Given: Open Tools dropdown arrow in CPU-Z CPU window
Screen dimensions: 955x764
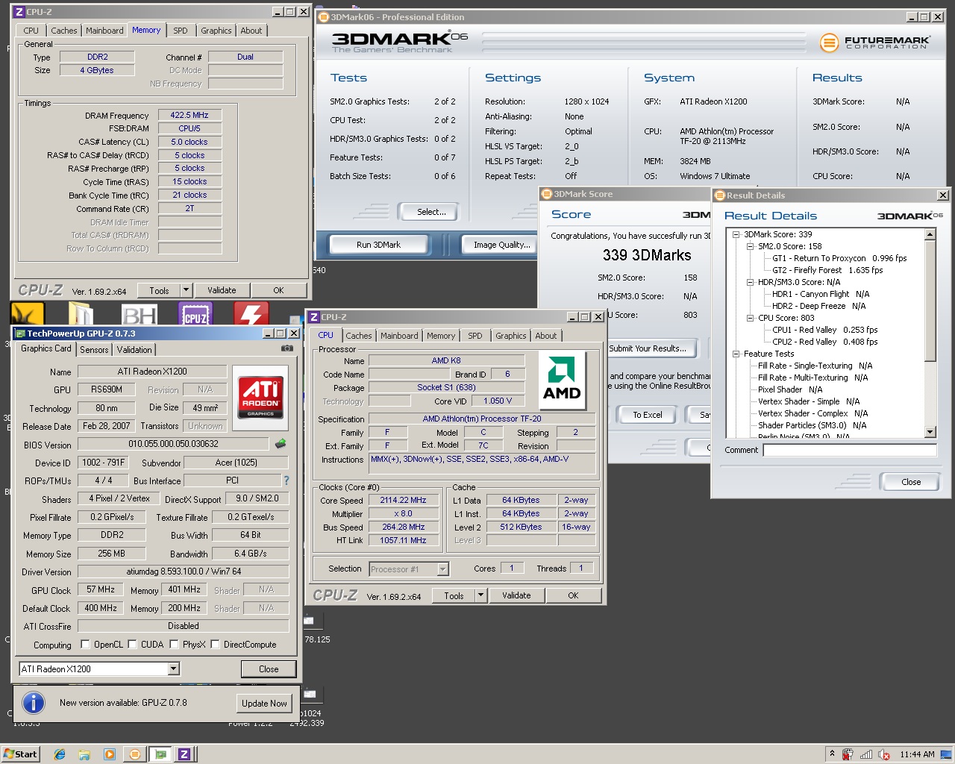Looking at the screenshot, I should 480,595.
